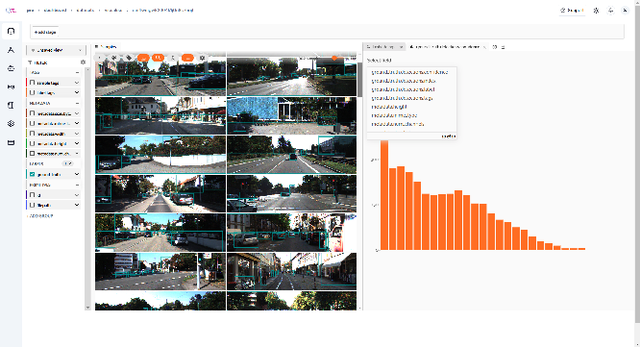Expand the id field filter chevron
The width and height of the screenshot is (640, 347).
pyautogui.click(x=77, y=195)
